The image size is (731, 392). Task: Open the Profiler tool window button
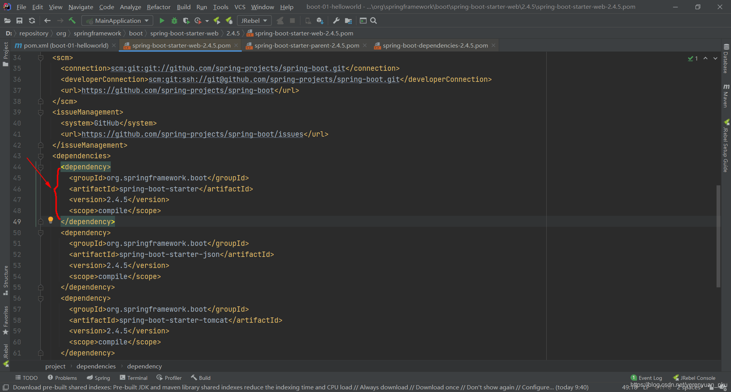pyautogui.click(x=169, y=378)
